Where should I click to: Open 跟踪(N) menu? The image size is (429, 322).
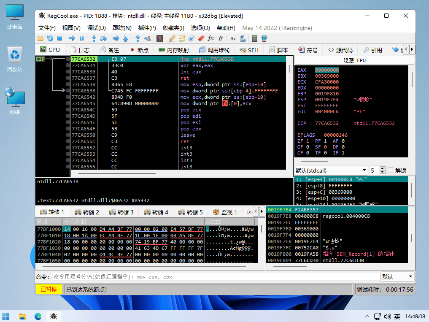122,28
